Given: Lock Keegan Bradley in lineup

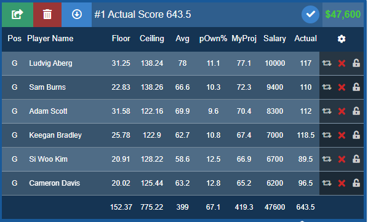Looking at the screenshot, I should [x=356, y=135].
